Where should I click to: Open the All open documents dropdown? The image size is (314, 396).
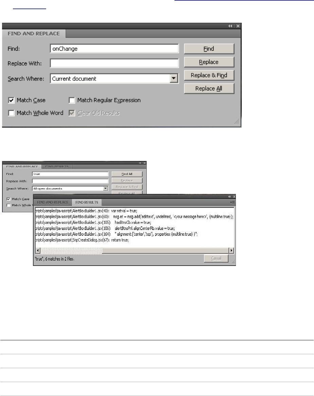[x=106, y=188]
